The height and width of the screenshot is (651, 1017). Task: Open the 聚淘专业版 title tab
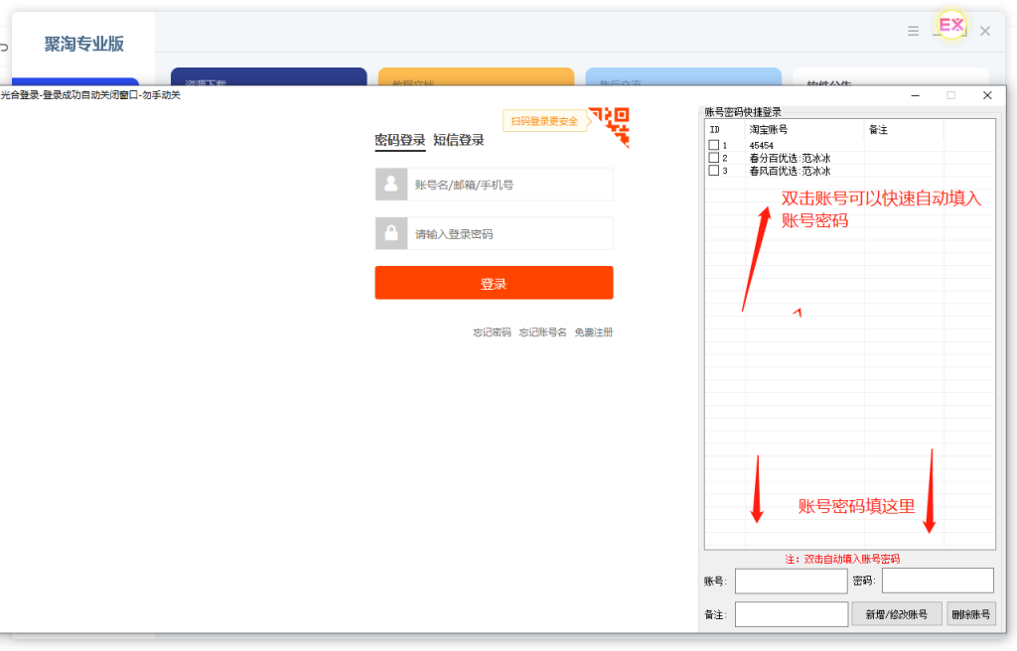click(x=83, y=44)
